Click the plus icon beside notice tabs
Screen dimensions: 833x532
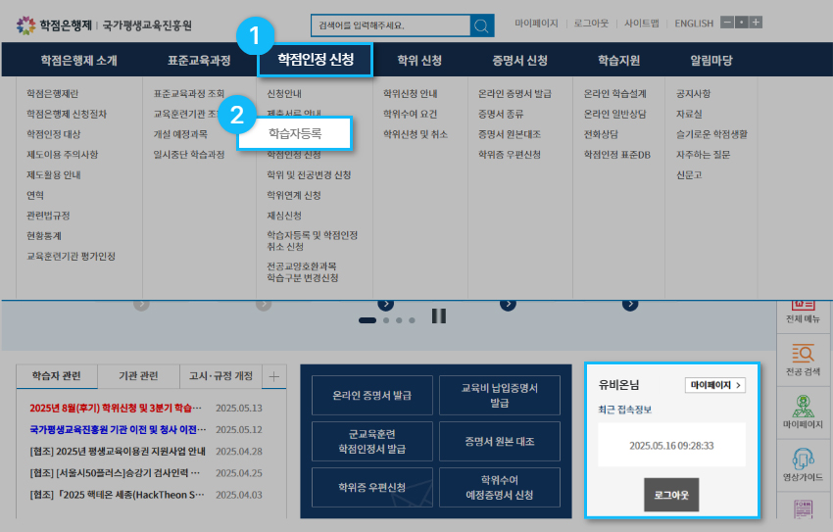tap(274, 376)
